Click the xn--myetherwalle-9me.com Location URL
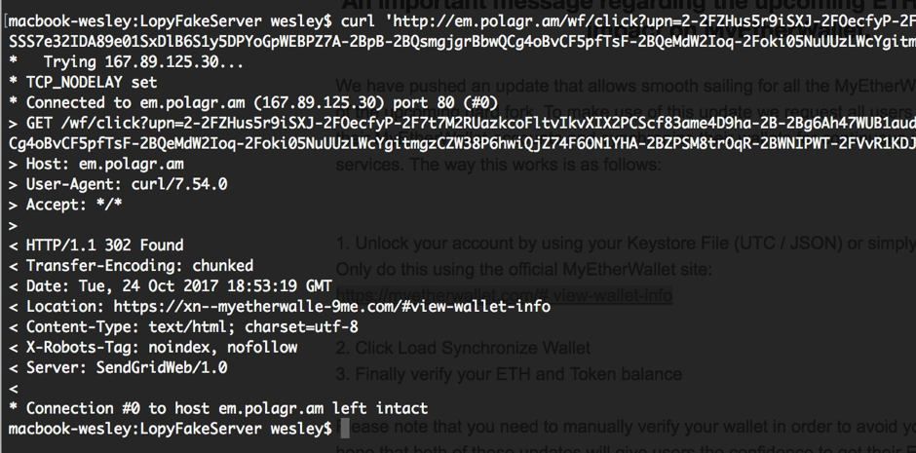The image size is (916, 453). pyautogui.click(x=332, y=307)
